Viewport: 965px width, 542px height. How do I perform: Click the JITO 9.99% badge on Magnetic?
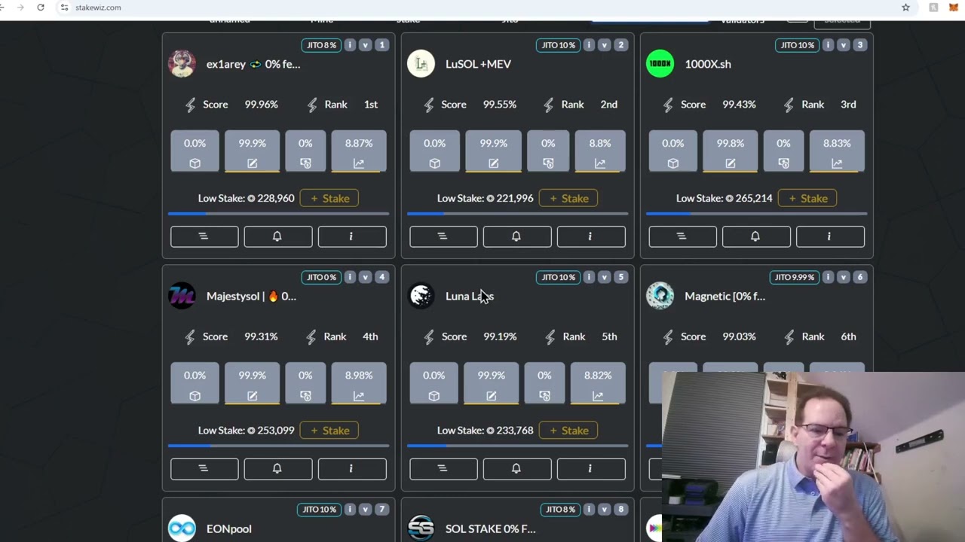pos(794,277)
